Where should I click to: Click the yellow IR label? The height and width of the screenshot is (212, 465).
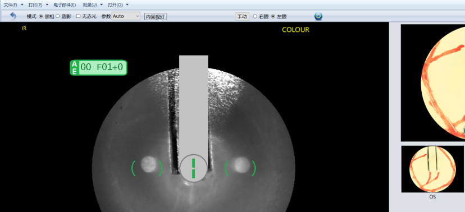click(x=24, y=29)
